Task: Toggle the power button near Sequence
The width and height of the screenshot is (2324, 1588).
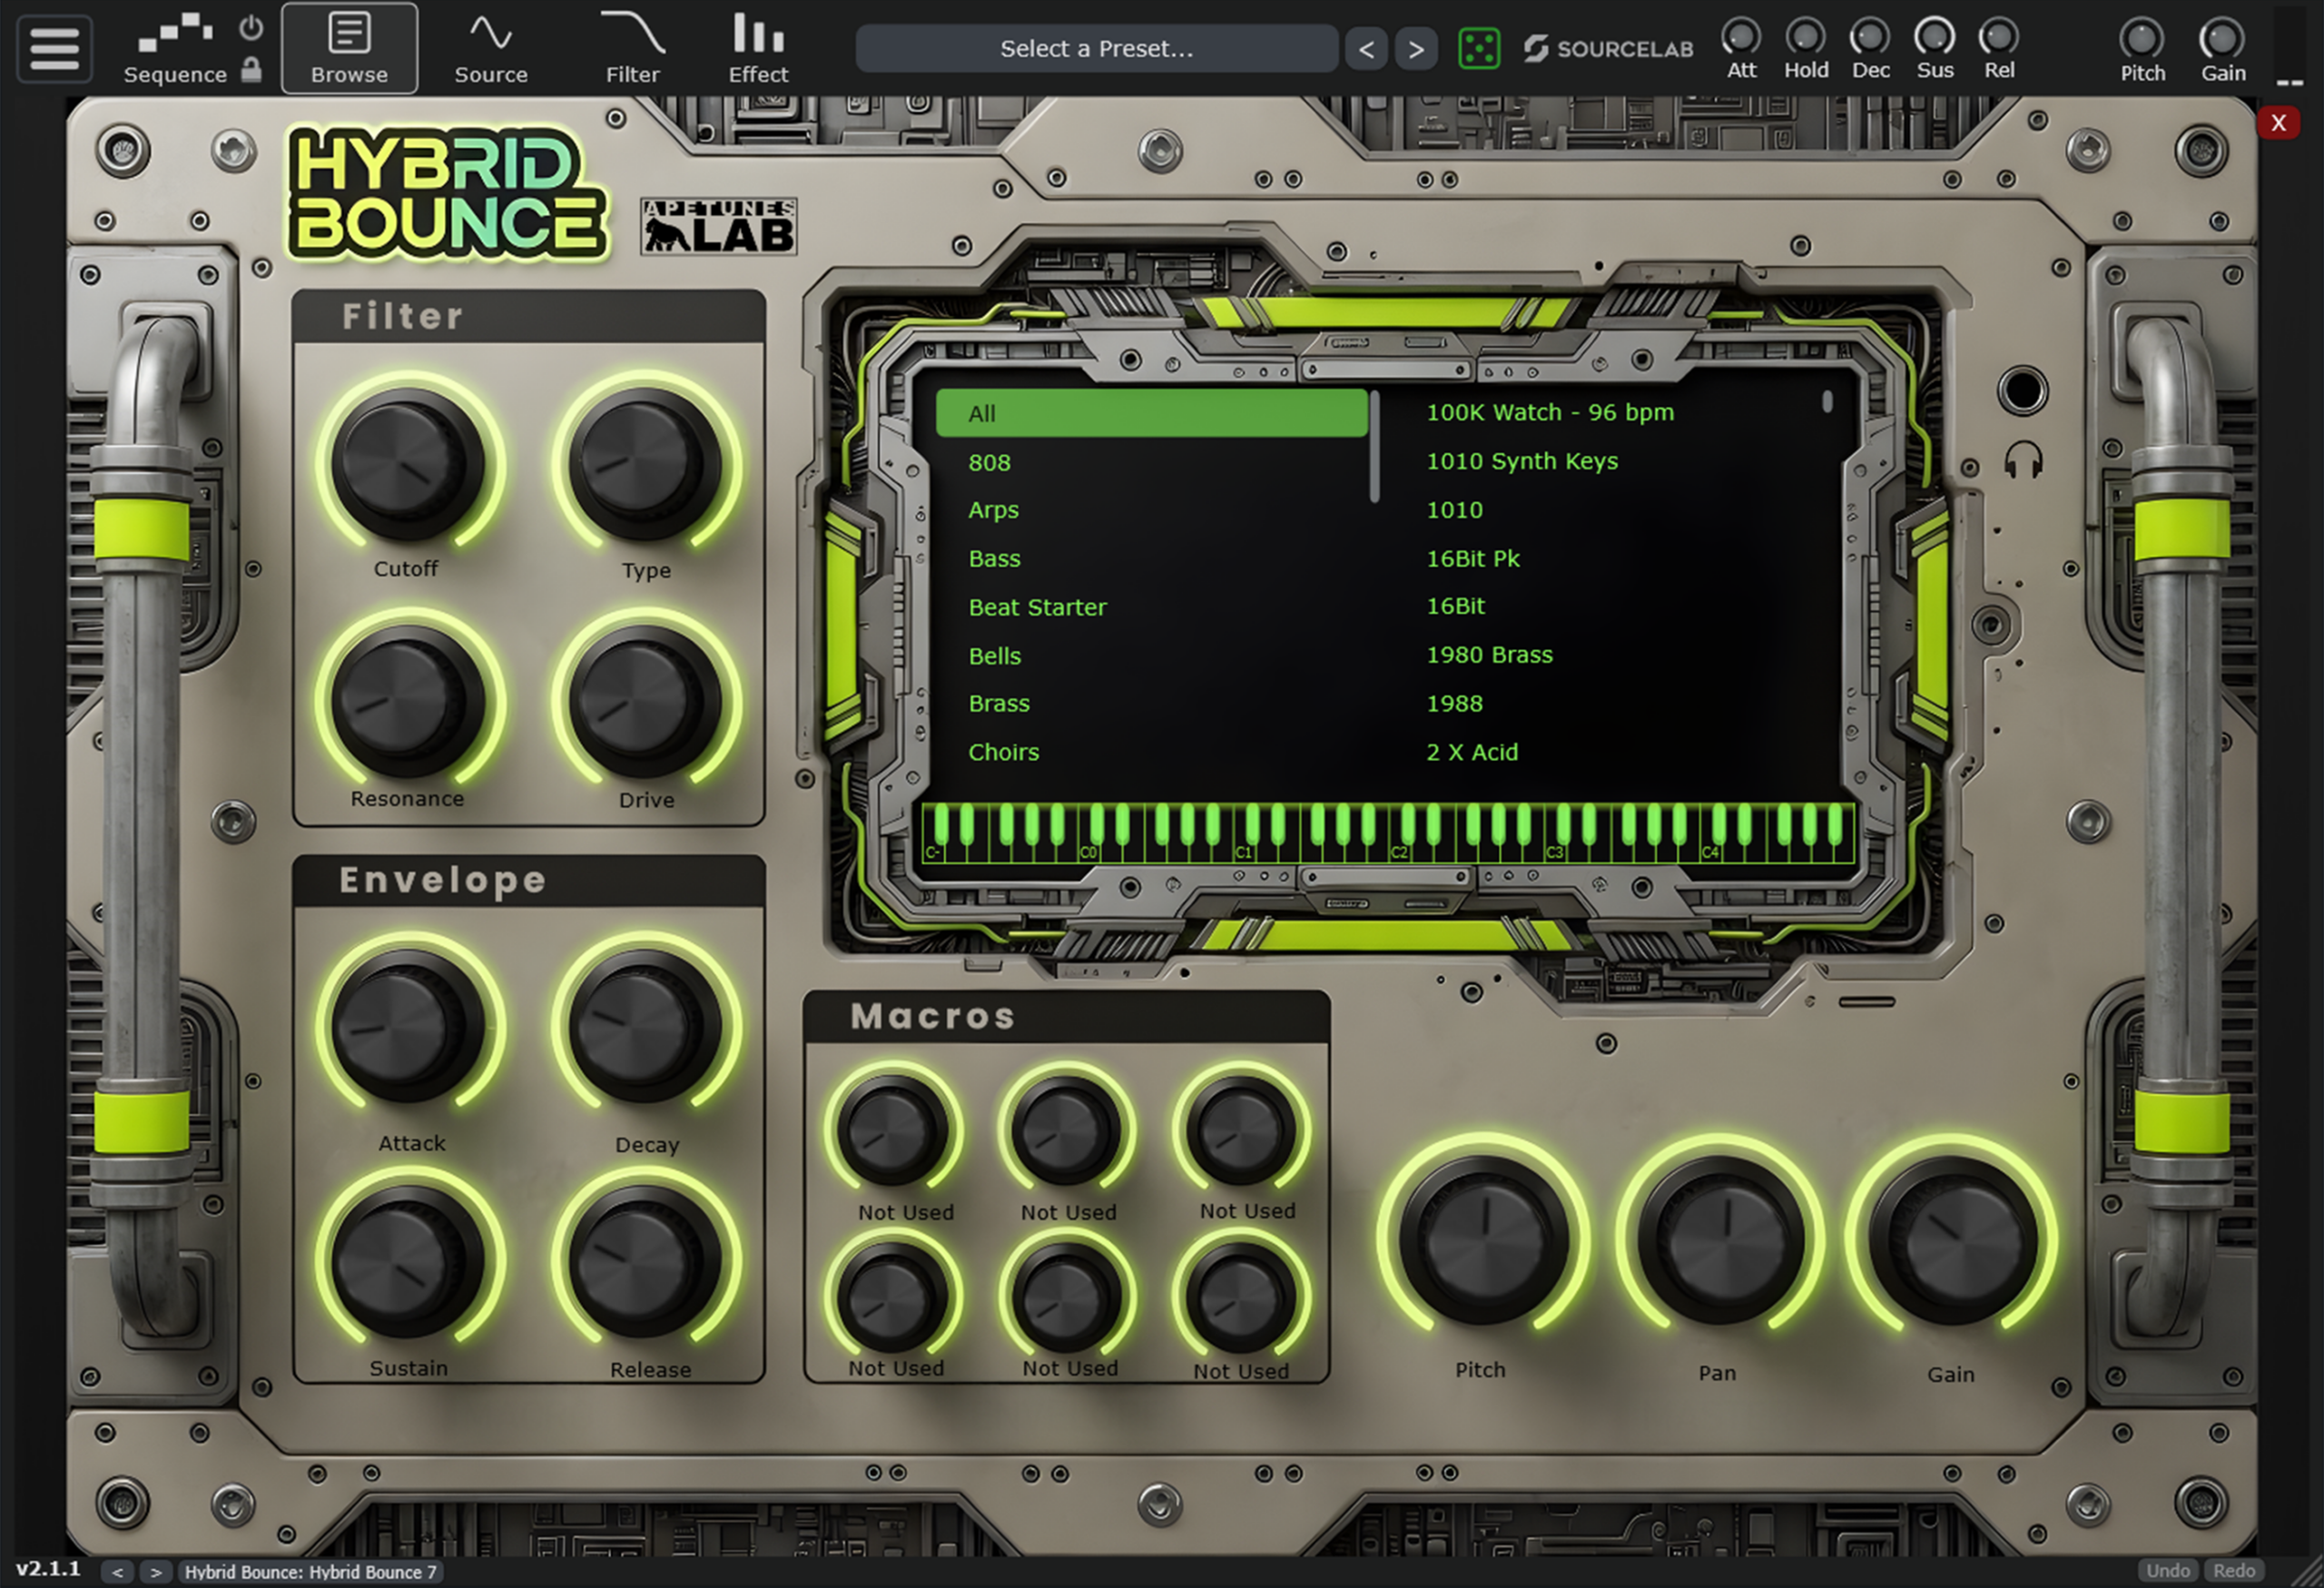Action: (x=249, y=26)
